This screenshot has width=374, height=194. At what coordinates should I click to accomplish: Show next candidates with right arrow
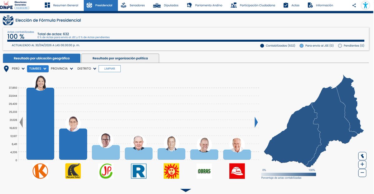pos(256,122)
